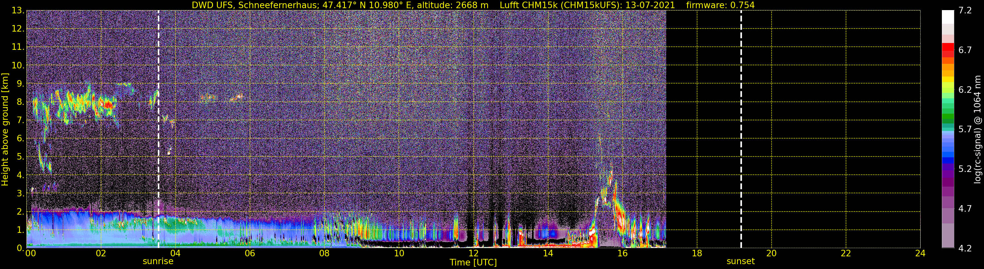This screenshot has height=269, width=984.
Task: Click the time axis tick label 02
Action: pyautogui.click(x=101, y=253)
